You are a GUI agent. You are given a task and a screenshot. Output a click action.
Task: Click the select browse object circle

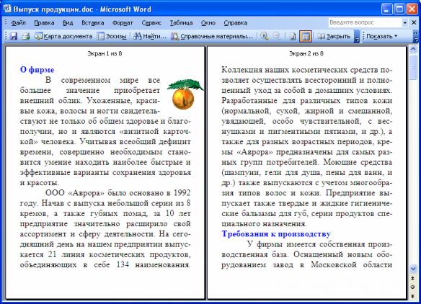point(413,287)
